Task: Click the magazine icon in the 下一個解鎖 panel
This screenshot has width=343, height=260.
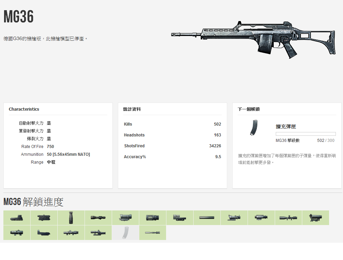Action: pyautogui.click(x=253, y=128)
